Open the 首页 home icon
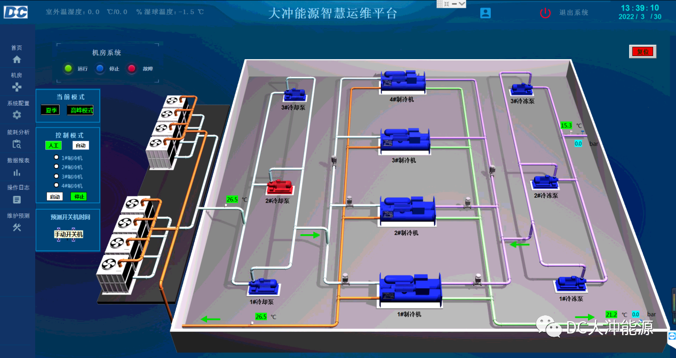This screenshot has width=676, height=358. [17, 59]
